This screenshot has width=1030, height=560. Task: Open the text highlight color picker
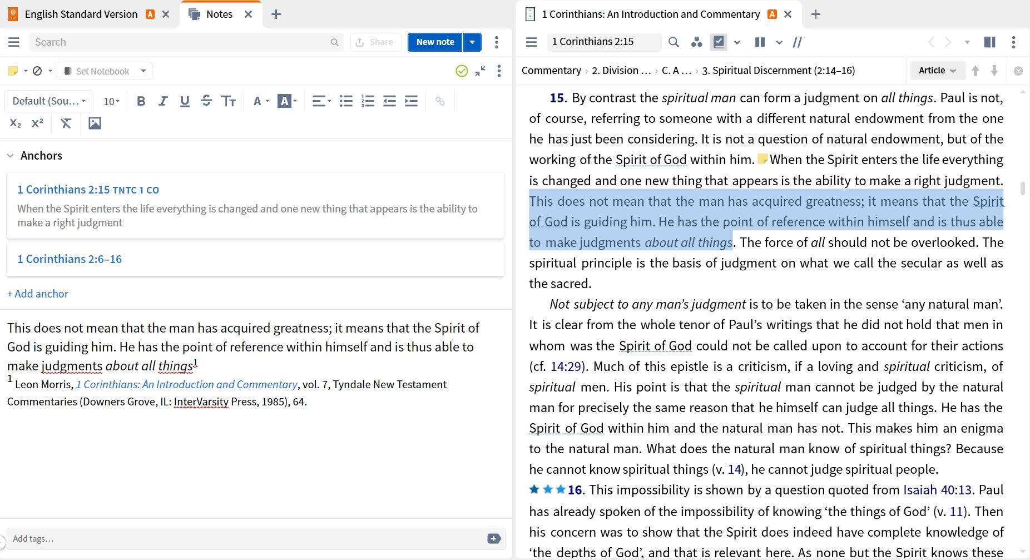[288, 101]
